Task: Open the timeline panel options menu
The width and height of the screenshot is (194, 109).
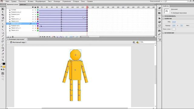Action: [x=155, y=5]
